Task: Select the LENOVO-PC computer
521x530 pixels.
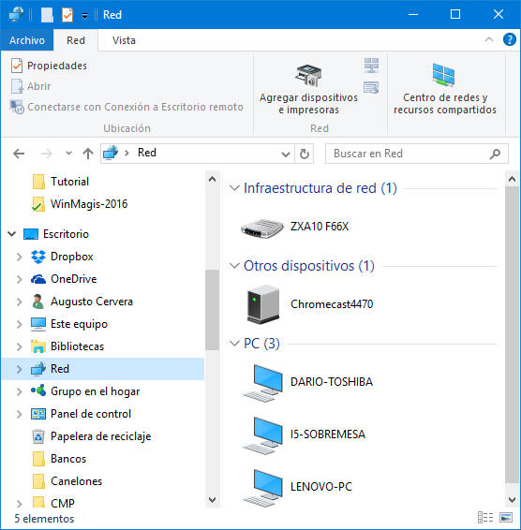Action: [x=297, y=487]
